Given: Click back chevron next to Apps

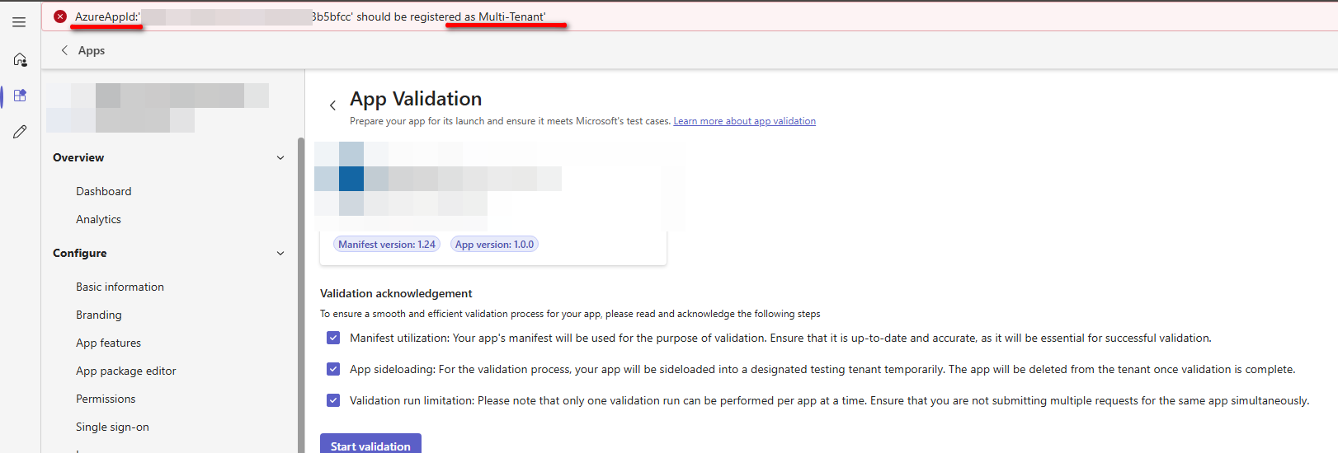Looking at the screenshot, I should pyautogui.click(x=64, y=50).
